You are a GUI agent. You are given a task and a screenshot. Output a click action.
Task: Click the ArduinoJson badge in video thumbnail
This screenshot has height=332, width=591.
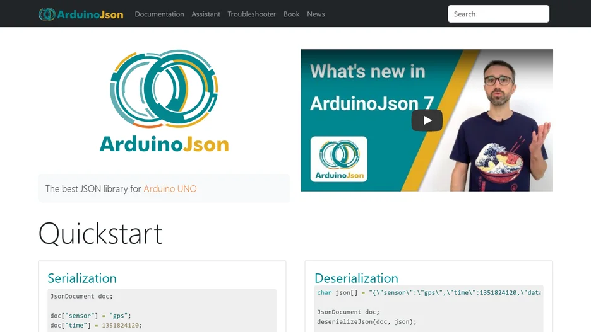pyautogui.click(x=339, y=159)
